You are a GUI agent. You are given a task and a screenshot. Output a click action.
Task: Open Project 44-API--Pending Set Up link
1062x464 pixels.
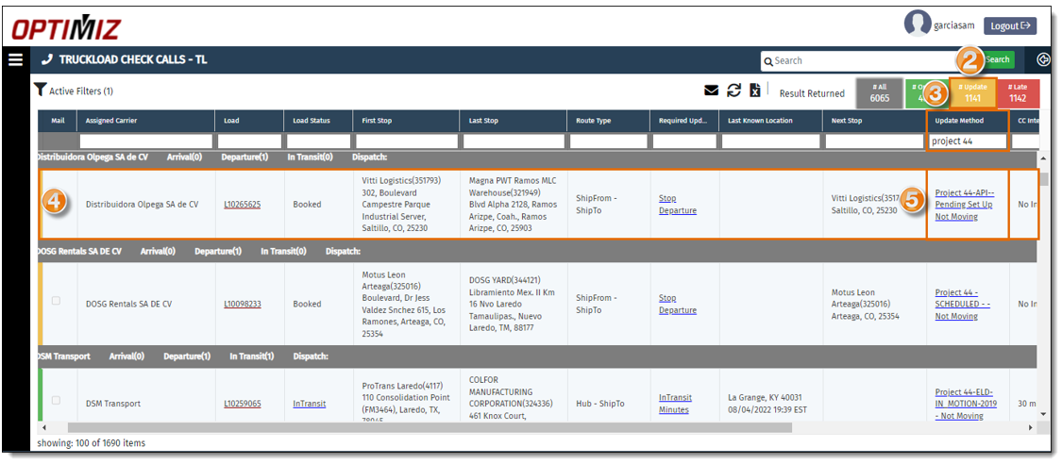[x=965, y=205]
